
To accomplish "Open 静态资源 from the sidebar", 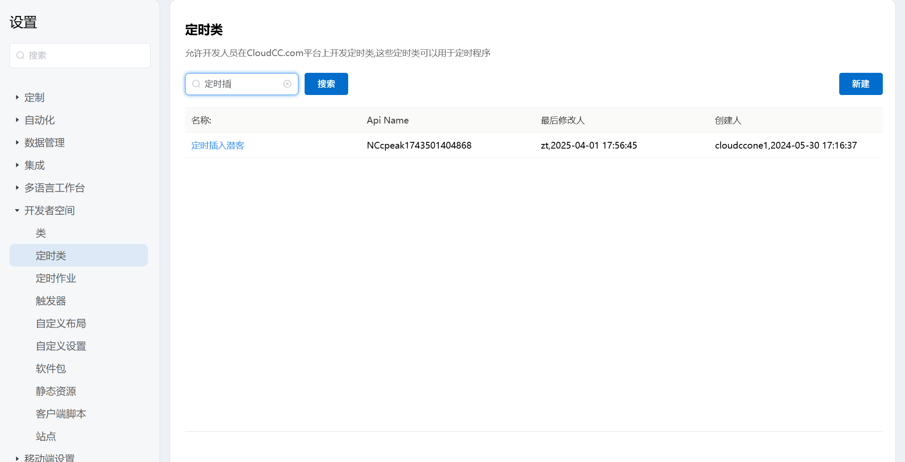I will pyautogui.click(x=56, y=391).
